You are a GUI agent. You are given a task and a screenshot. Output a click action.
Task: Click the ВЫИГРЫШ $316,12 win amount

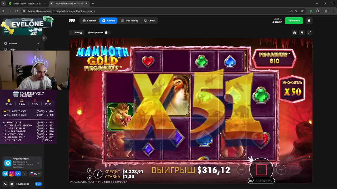tap(191, 170)
